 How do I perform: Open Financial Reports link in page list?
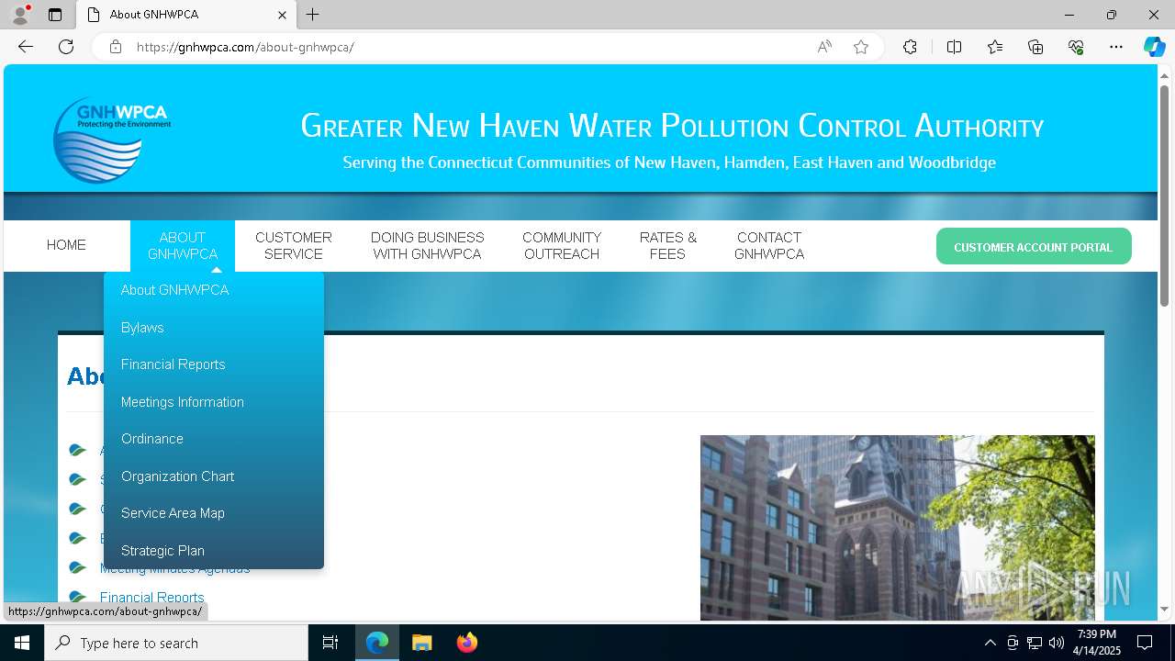pos(152,598)
